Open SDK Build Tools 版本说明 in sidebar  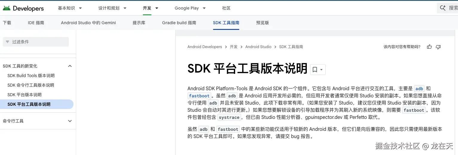[x=31, y=76]
